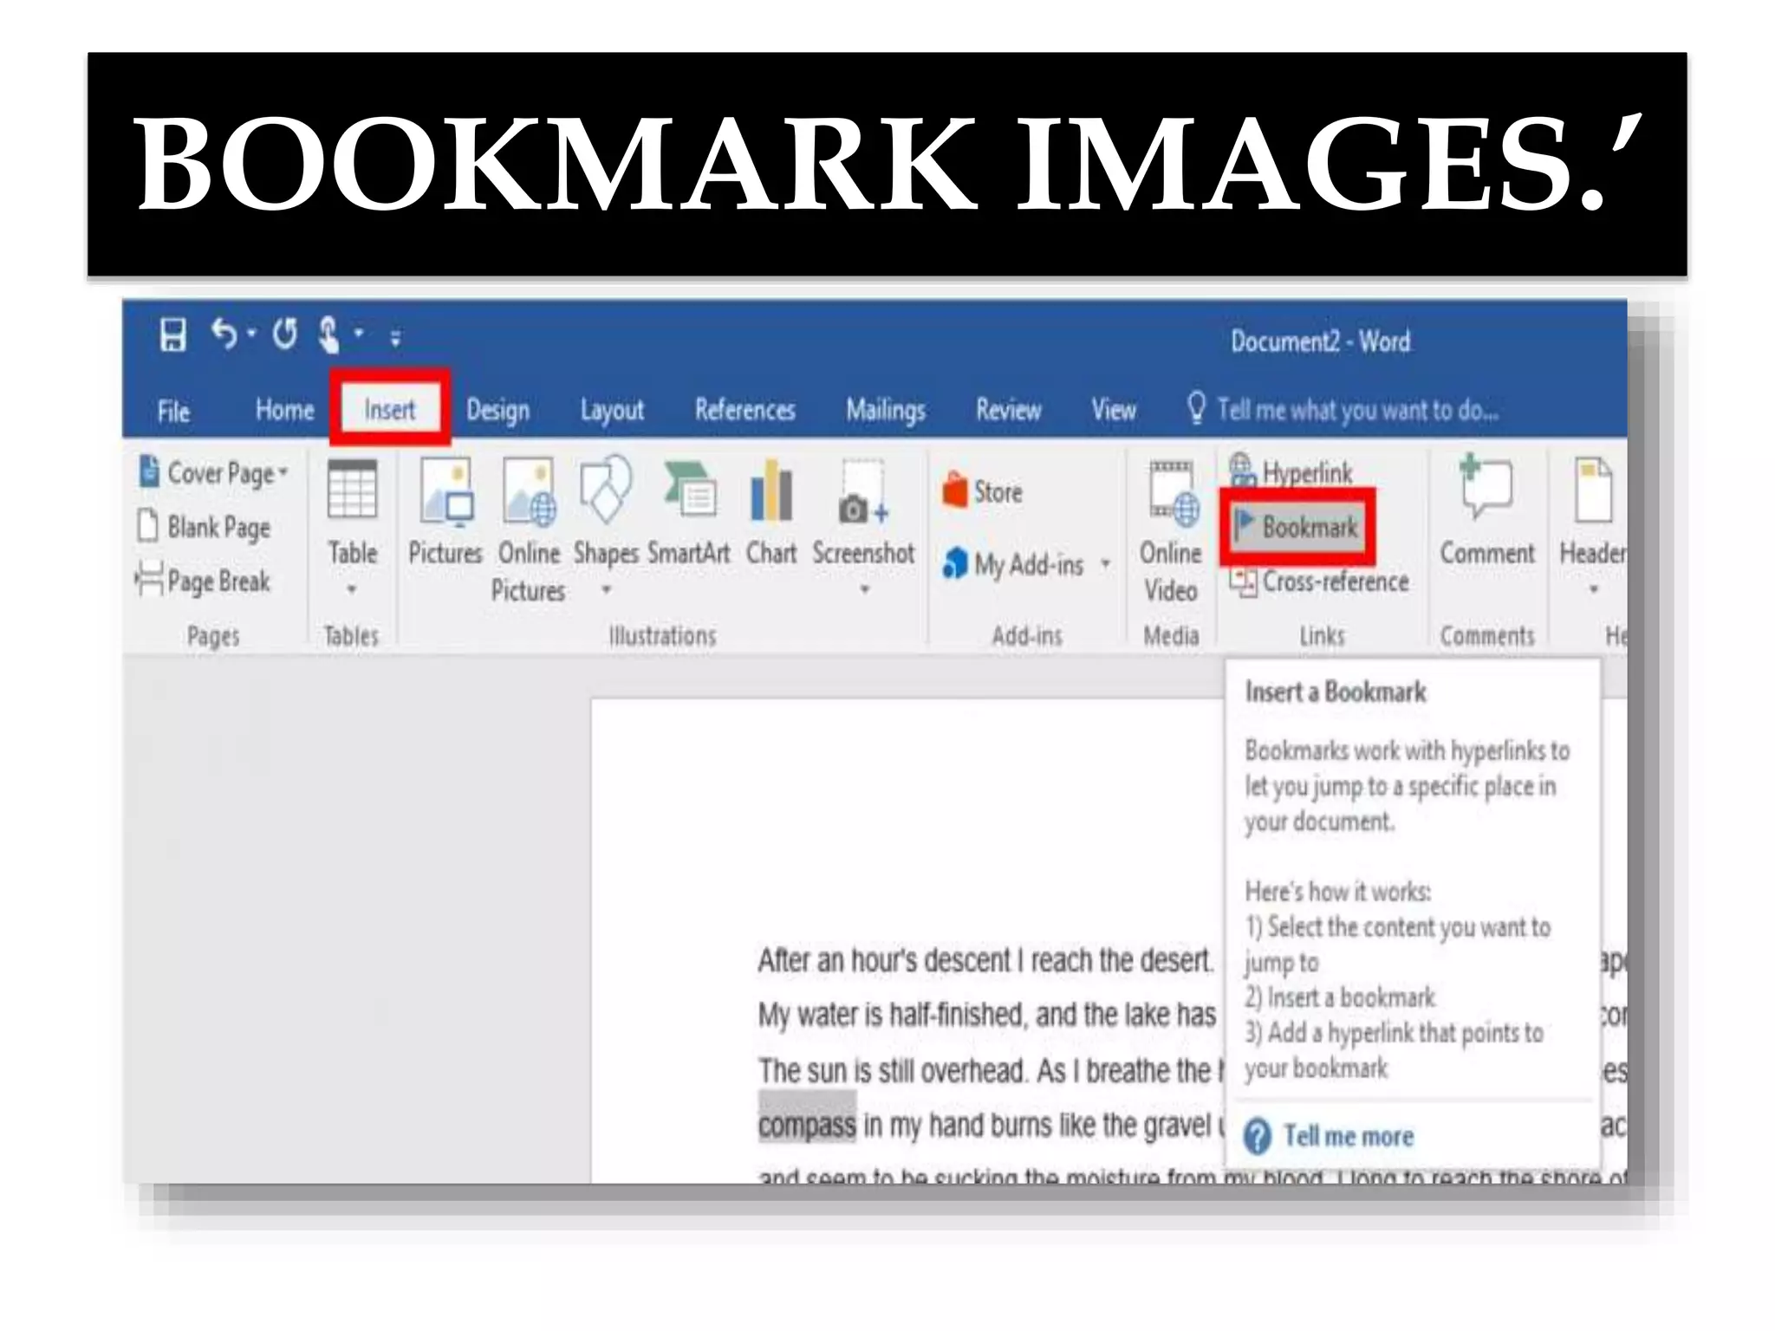The image size is (1775, 1331).
Task: Click the Touch/Mouse mode icon
Action: 329,334
